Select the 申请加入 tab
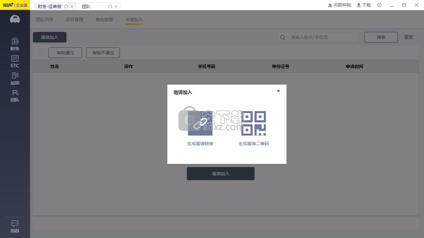The height and width of the screenshot is (238, 424). 134,20
